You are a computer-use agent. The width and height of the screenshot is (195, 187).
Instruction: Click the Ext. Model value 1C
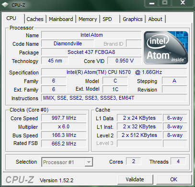115,89
